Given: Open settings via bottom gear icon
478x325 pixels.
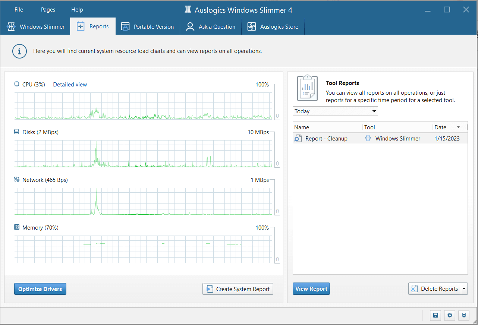Looking at the screenshot, I should click(x=450, y=315).
